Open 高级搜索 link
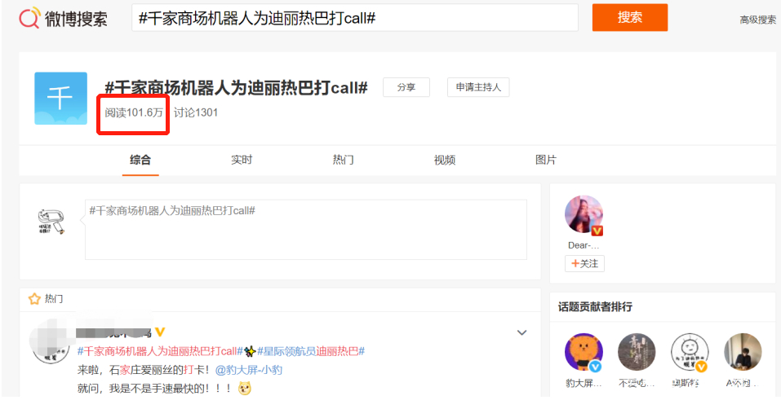The height and width of the screenshot is (409, 781). point(757,20)
